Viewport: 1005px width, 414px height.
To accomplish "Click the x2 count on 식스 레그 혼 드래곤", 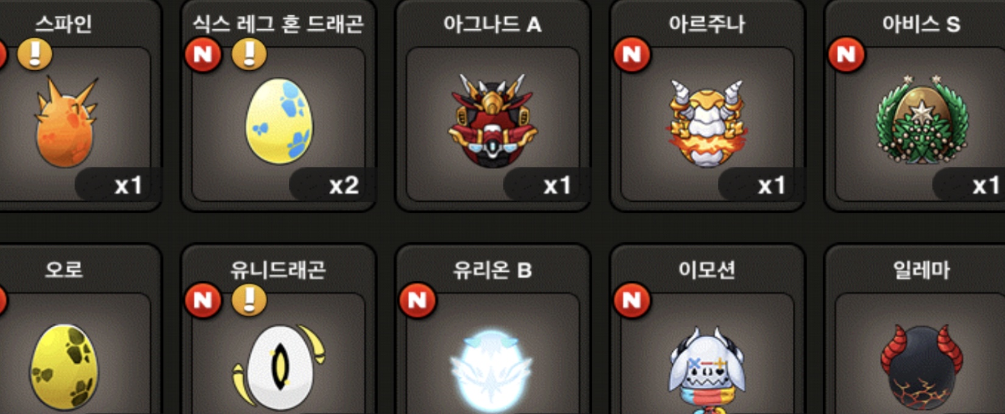I will 344,185.
